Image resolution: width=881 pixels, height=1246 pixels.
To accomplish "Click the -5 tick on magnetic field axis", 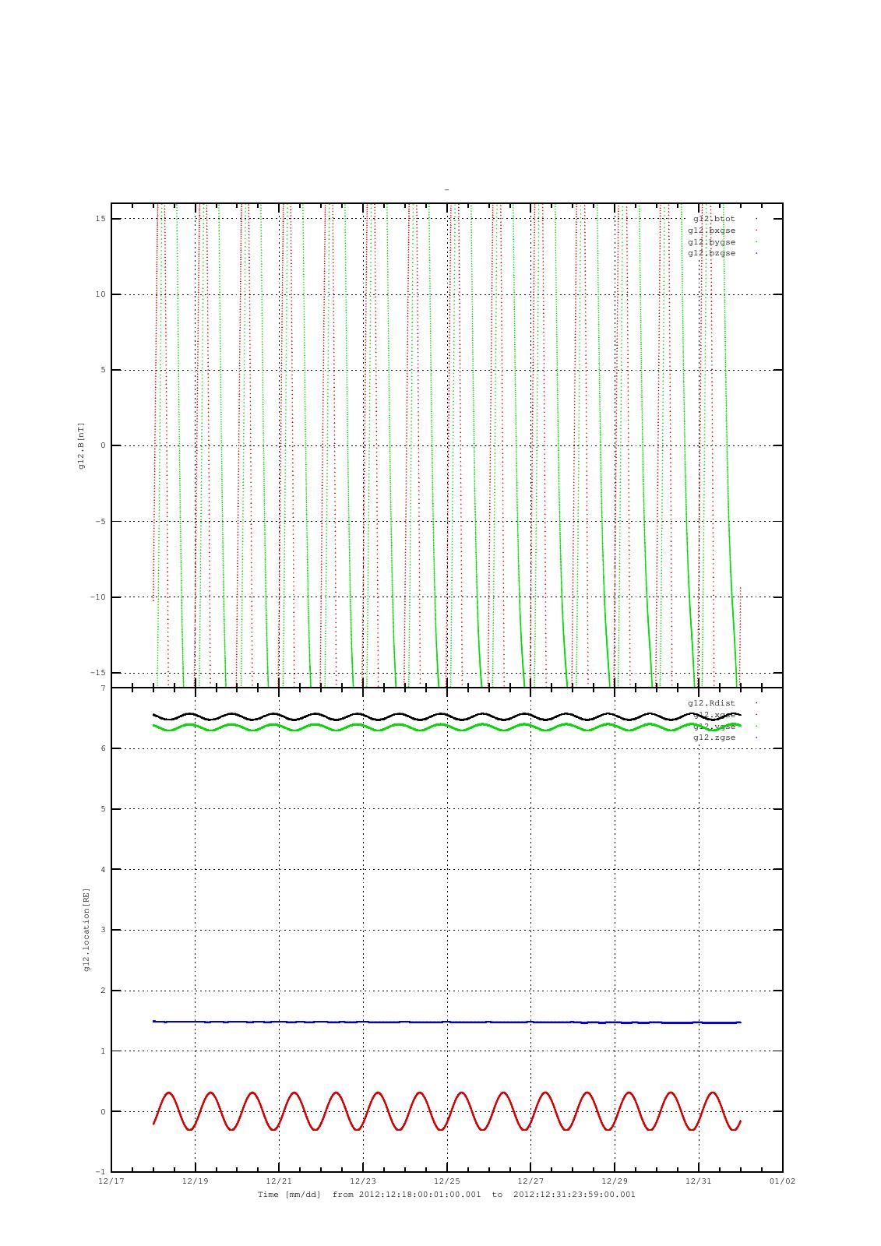I will point(101,522).
